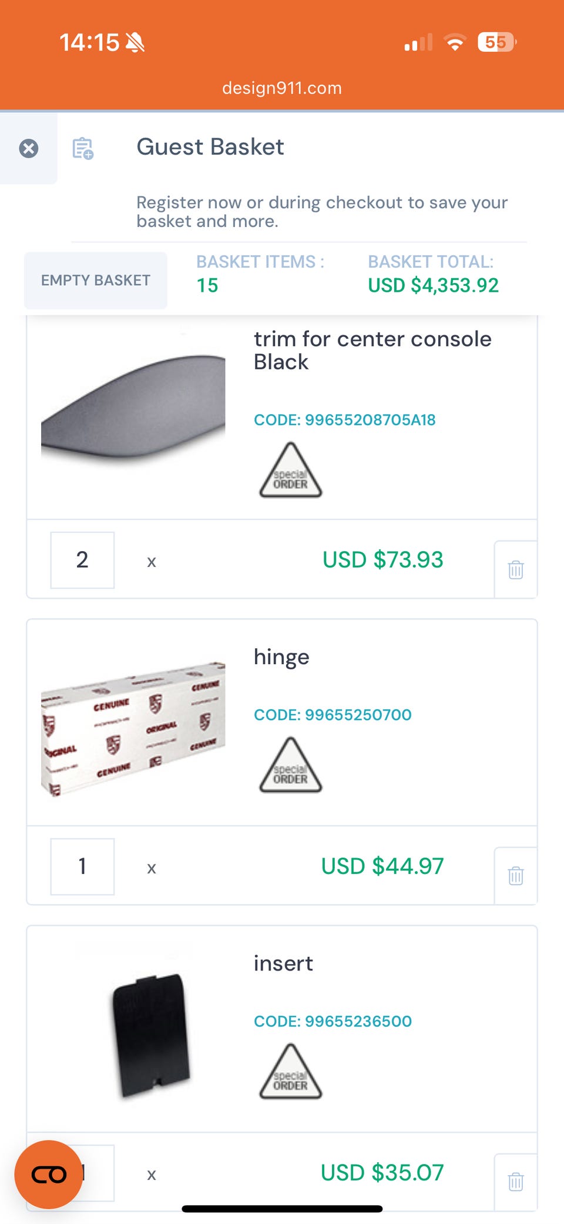Edit quantity field for hinge item
The height and width of the screenshot is (1224, 564).
click(x=82, y=866)
